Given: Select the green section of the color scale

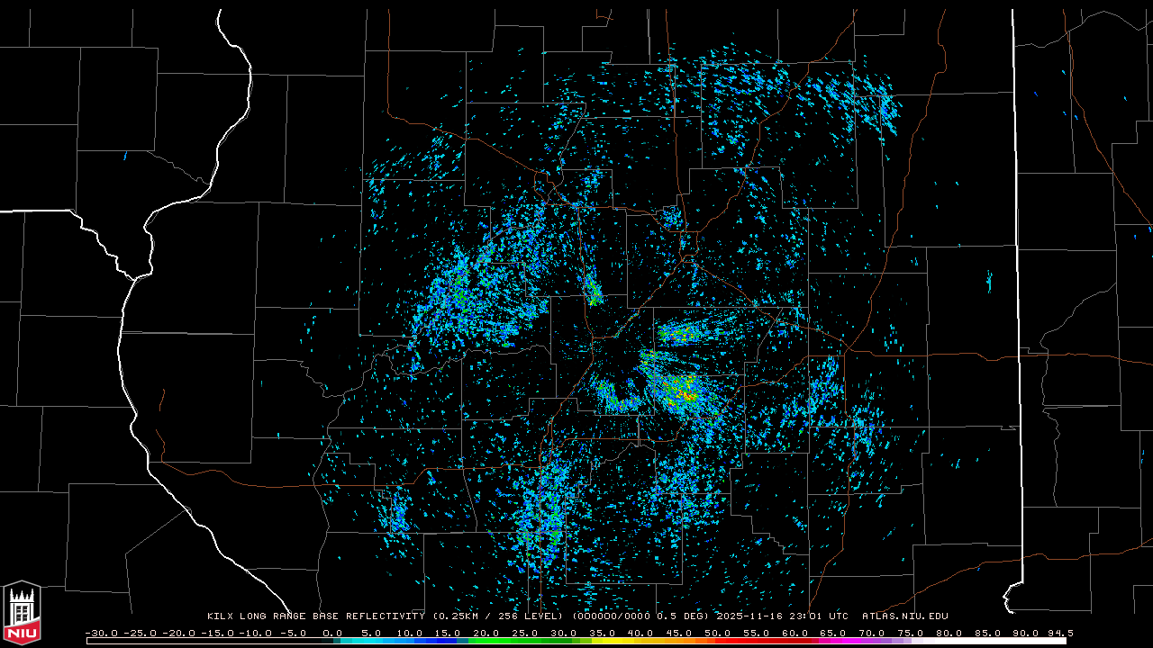Looking at the screenshot, I should click(504, 641).
